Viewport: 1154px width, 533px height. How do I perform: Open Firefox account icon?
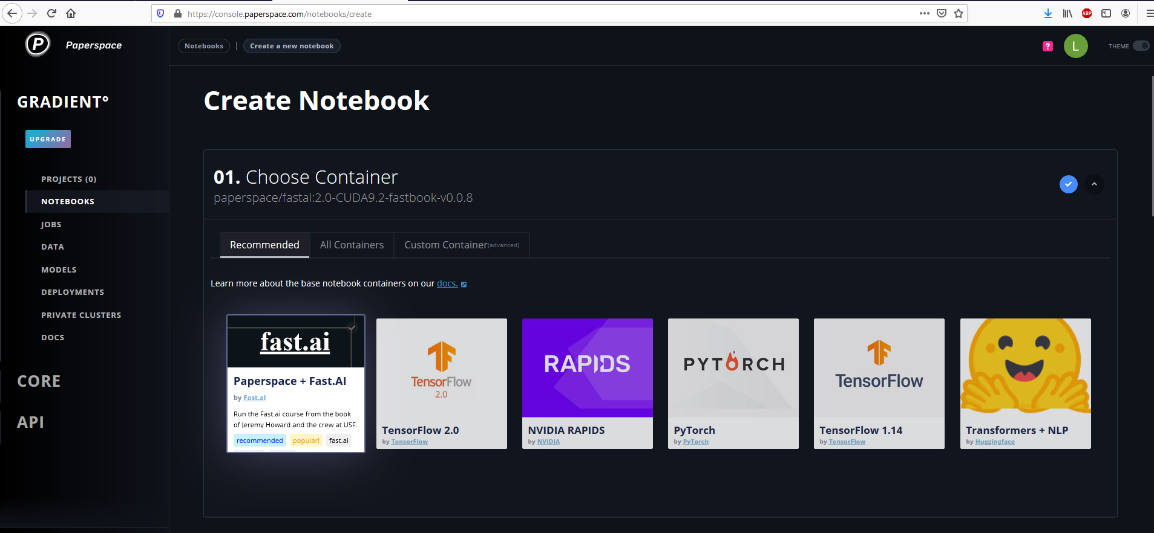click(x=1126, y=13)
